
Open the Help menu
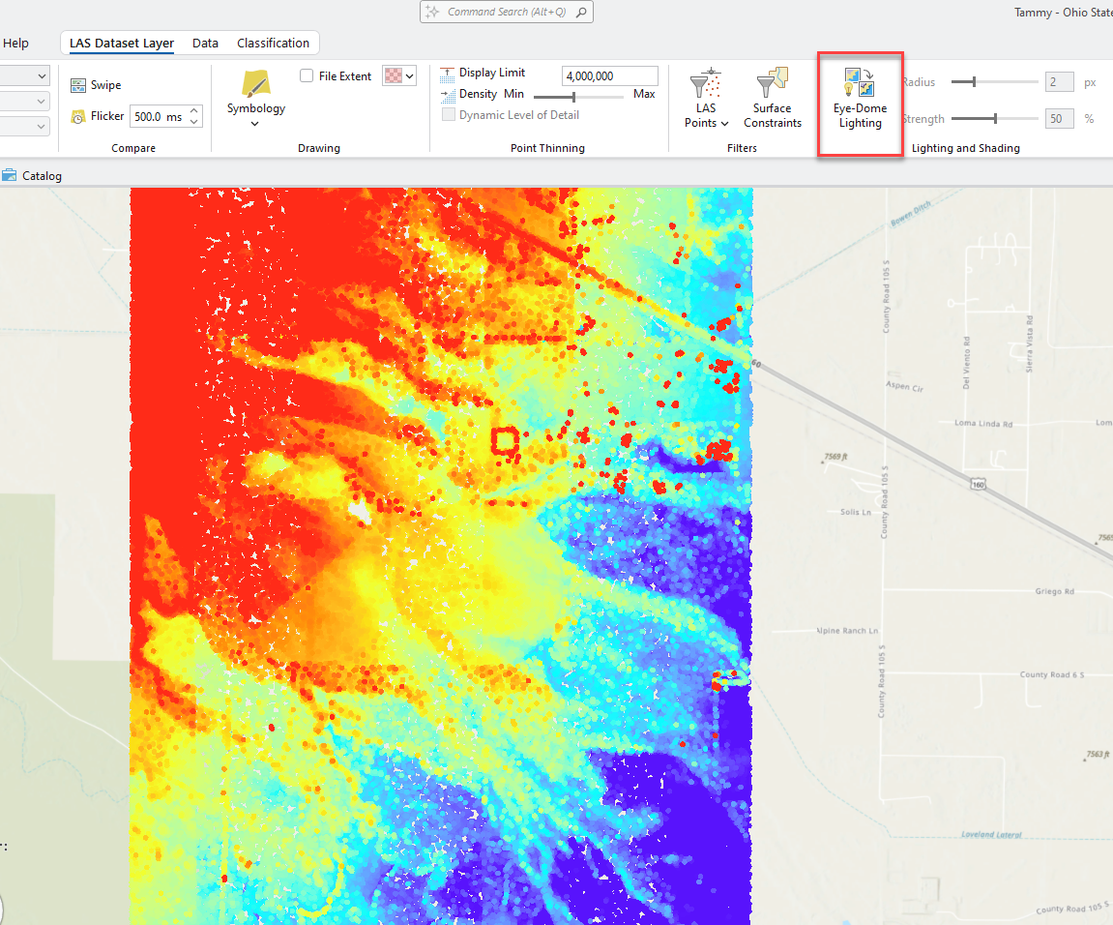(15, 44)
